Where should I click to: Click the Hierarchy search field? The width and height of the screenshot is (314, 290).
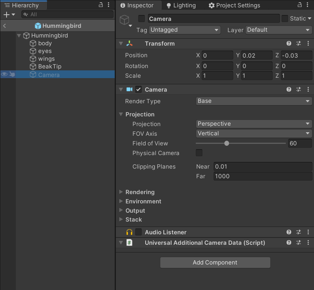tap(68, 14)
